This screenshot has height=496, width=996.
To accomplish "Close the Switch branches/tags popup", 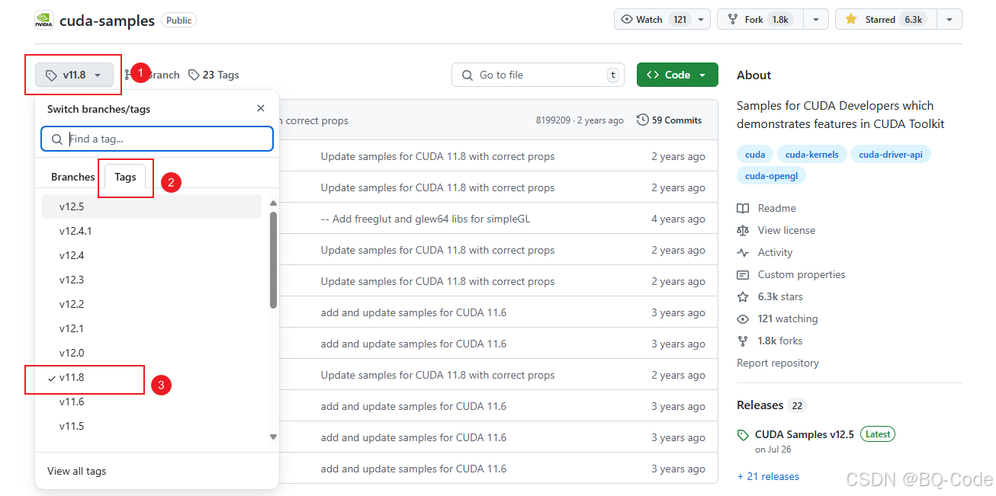I will point(261,109).
